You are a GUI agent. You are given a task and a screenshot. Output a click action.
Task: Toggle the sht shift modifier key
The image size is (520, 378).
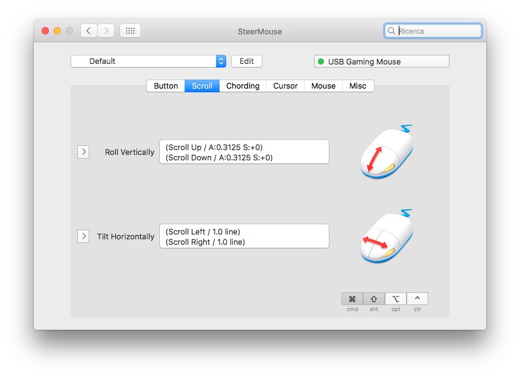coord(374,299)
